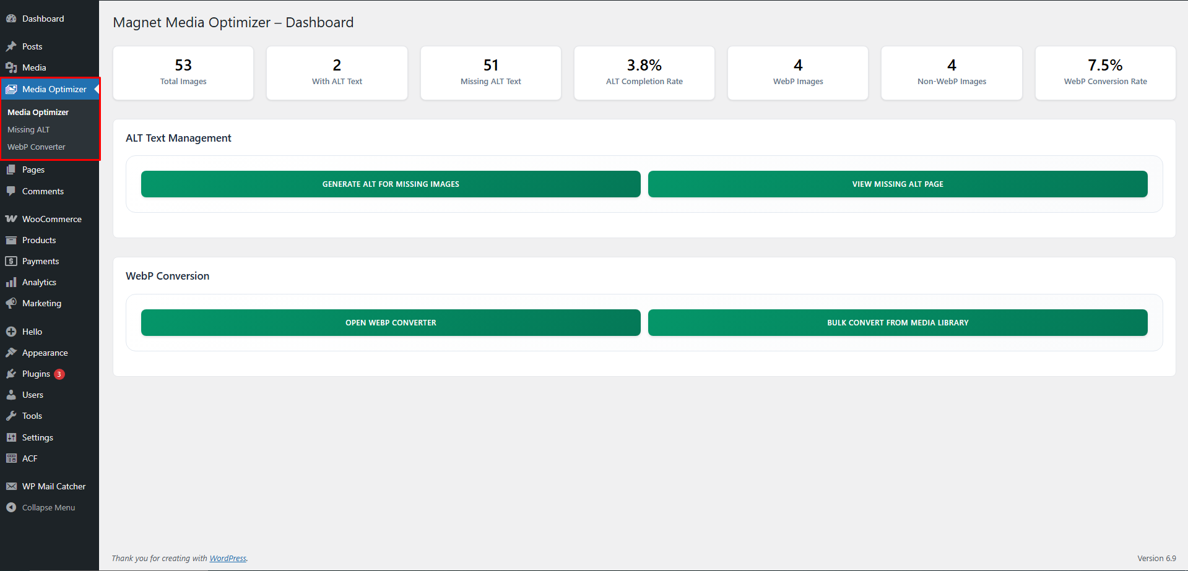Image resolution: width=1188 pixels, height=571 pixels.
Task: Click the WebP Conversion Rate card
Action: coord(1106,73)
